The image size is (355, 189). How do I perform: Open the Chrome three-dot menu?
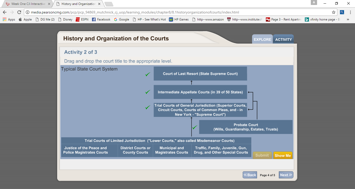pos(350,12)
